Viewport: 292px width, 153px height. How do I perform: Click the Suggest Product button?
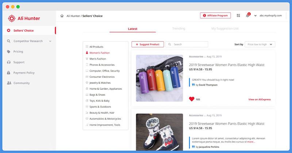pyautogui.click(x=148, y=44)
